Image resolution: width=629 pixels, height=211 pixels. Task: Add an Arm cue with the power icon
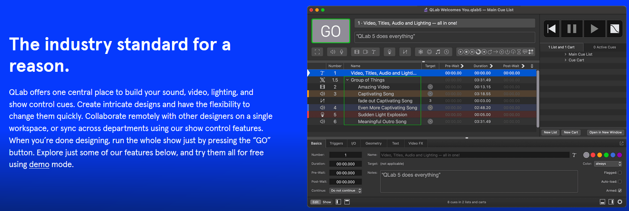[507, 52]
